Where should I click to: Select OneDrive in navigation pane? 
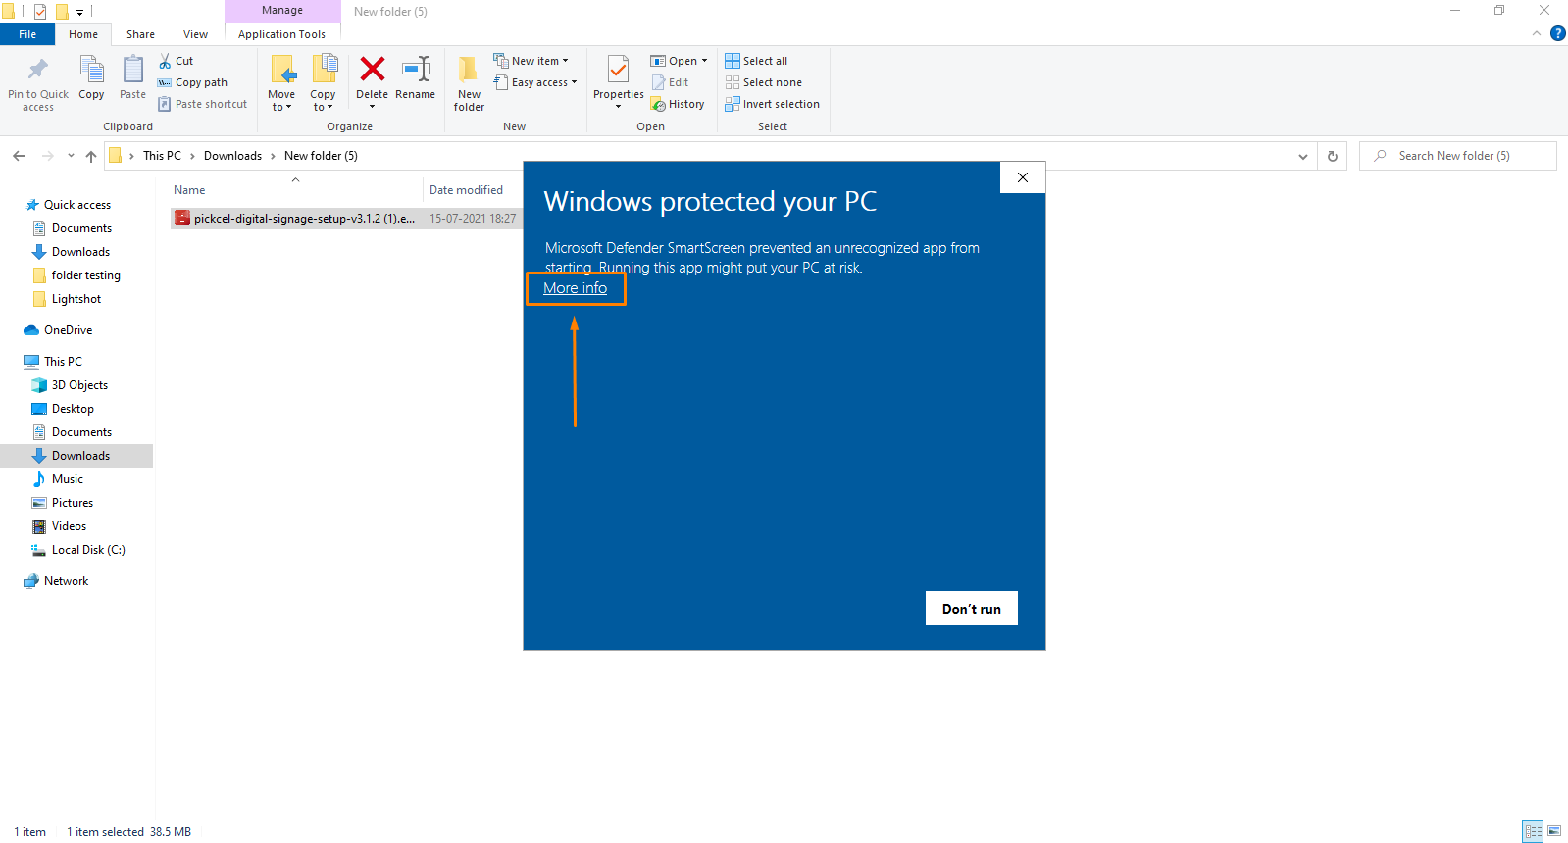click(x=68, y=330)
